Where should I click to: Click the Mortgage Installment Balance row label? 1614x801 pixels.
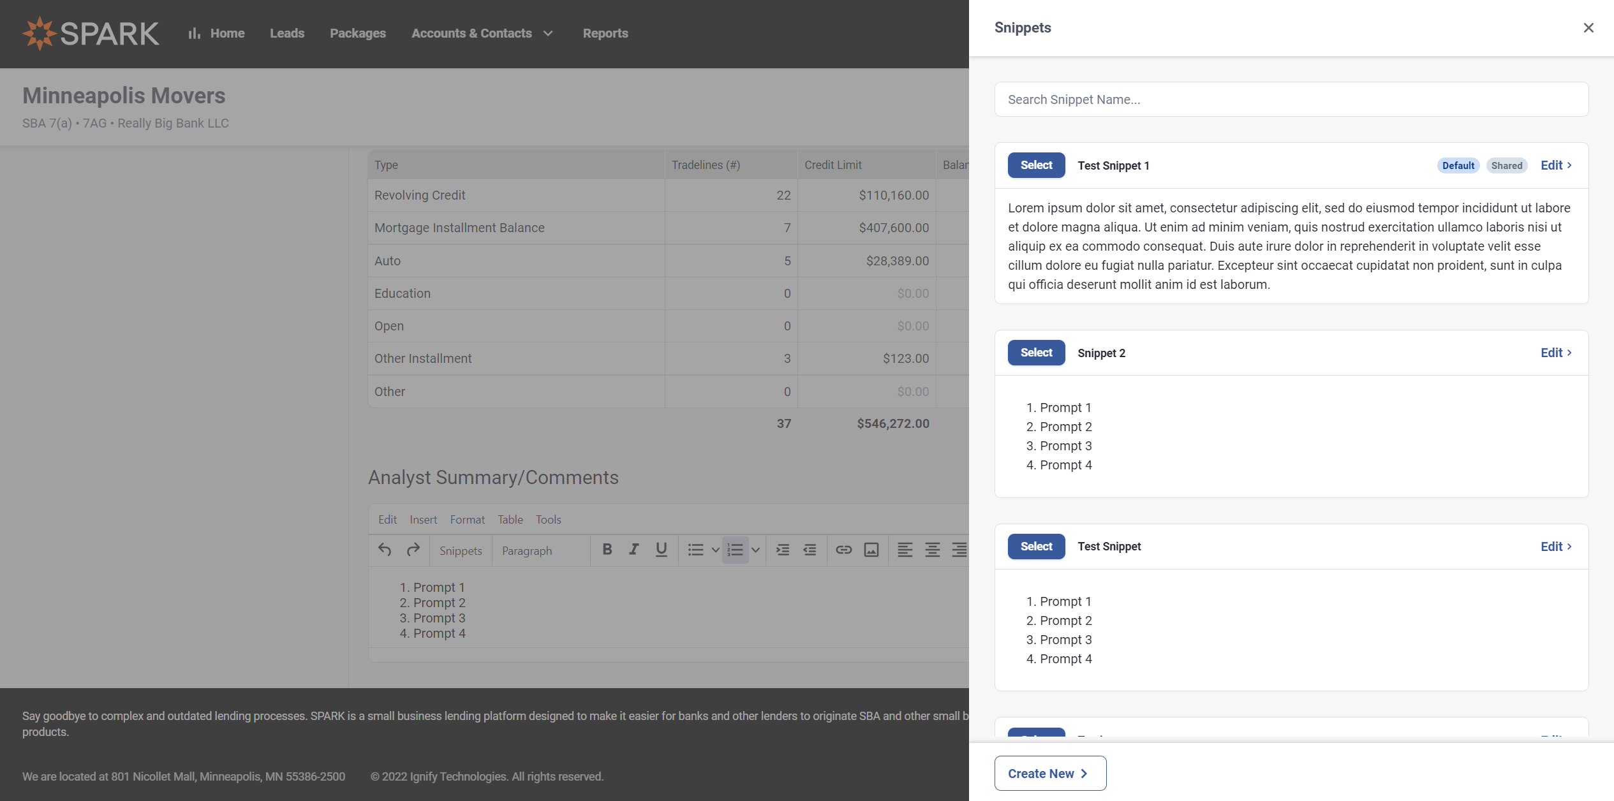coord(459,228)
